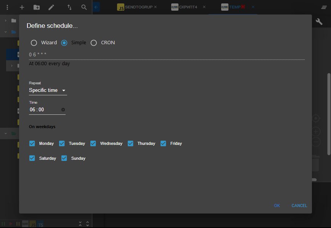The height and width of the screenshot is (228, 331).
Task: Collapse the green folder chevron in tree
Action: point(5,133)
